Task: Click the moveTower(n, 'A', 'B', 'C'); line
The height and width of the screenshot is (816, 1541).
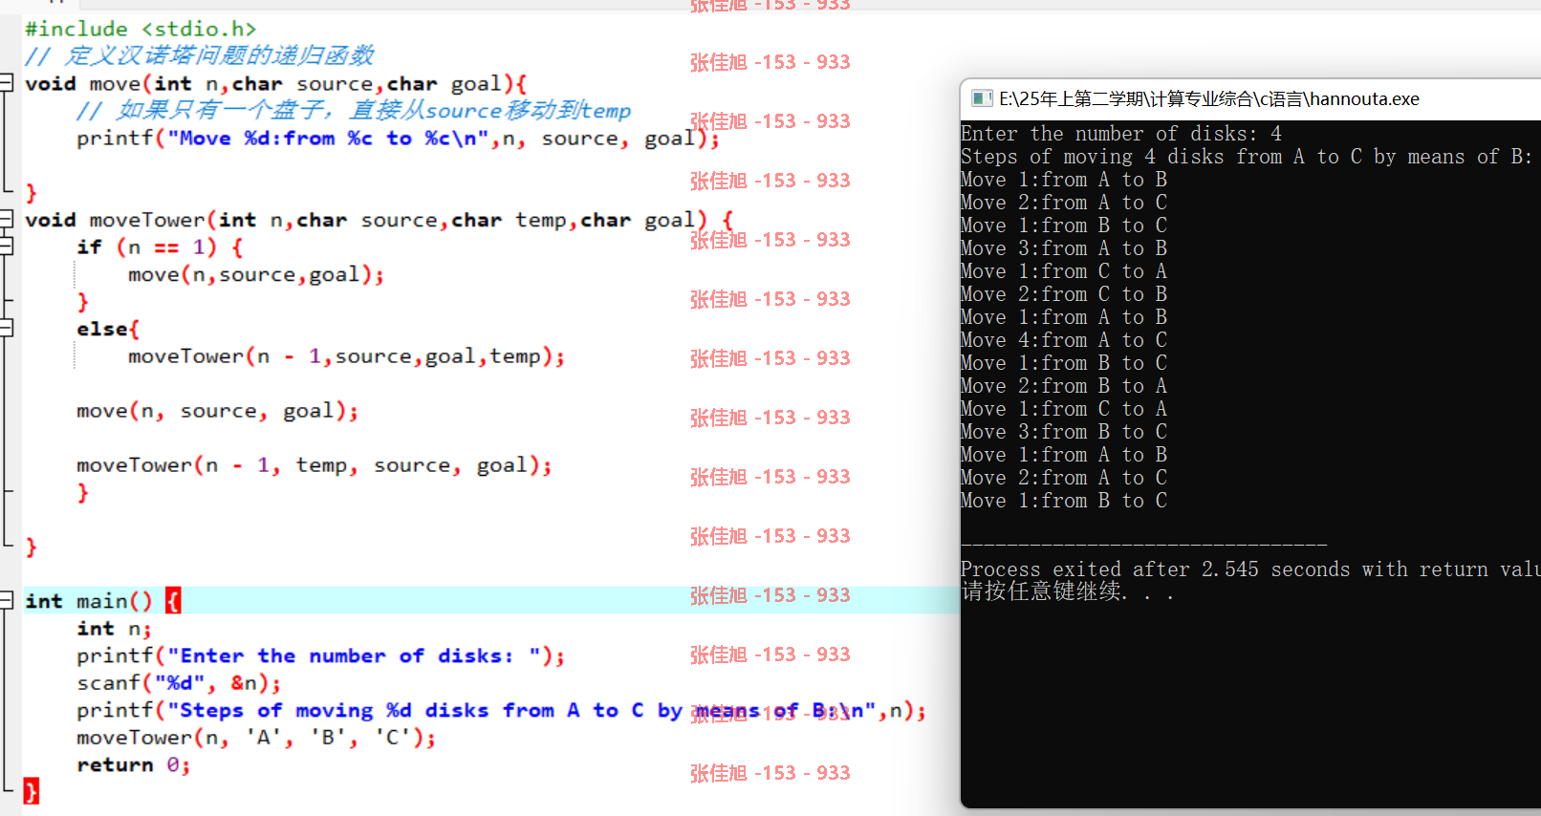Action: [256, 738]
